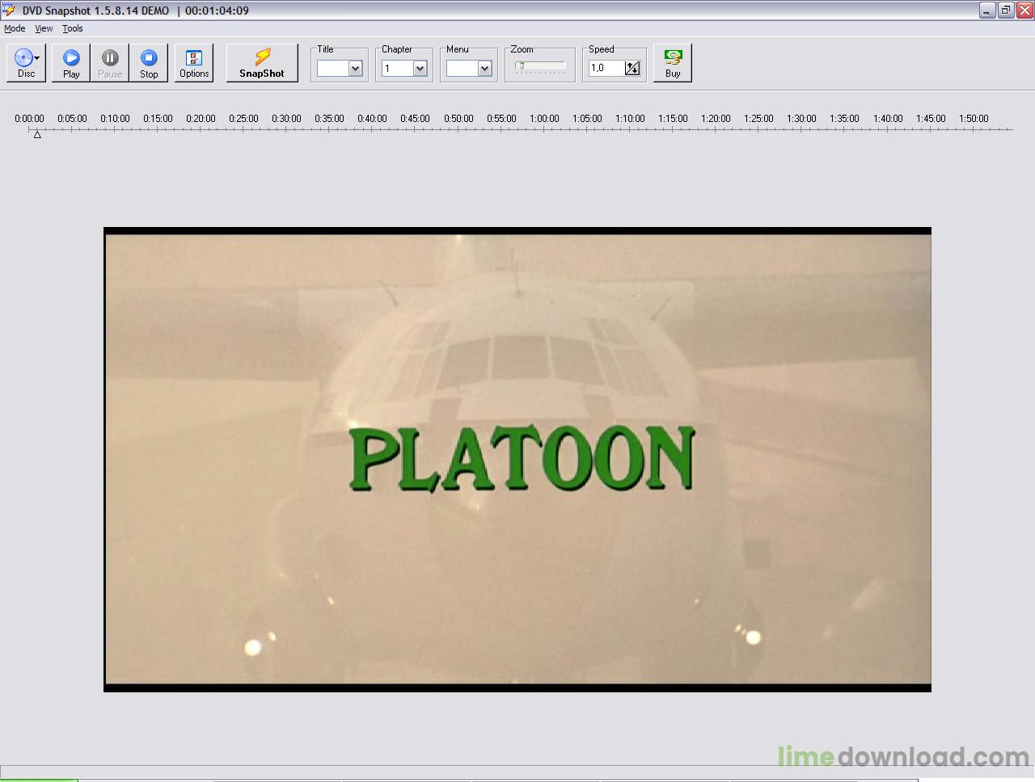Viewport: 1035px width, 782px height.
Task: Stop DVD playback
Action: coord(149,63)
